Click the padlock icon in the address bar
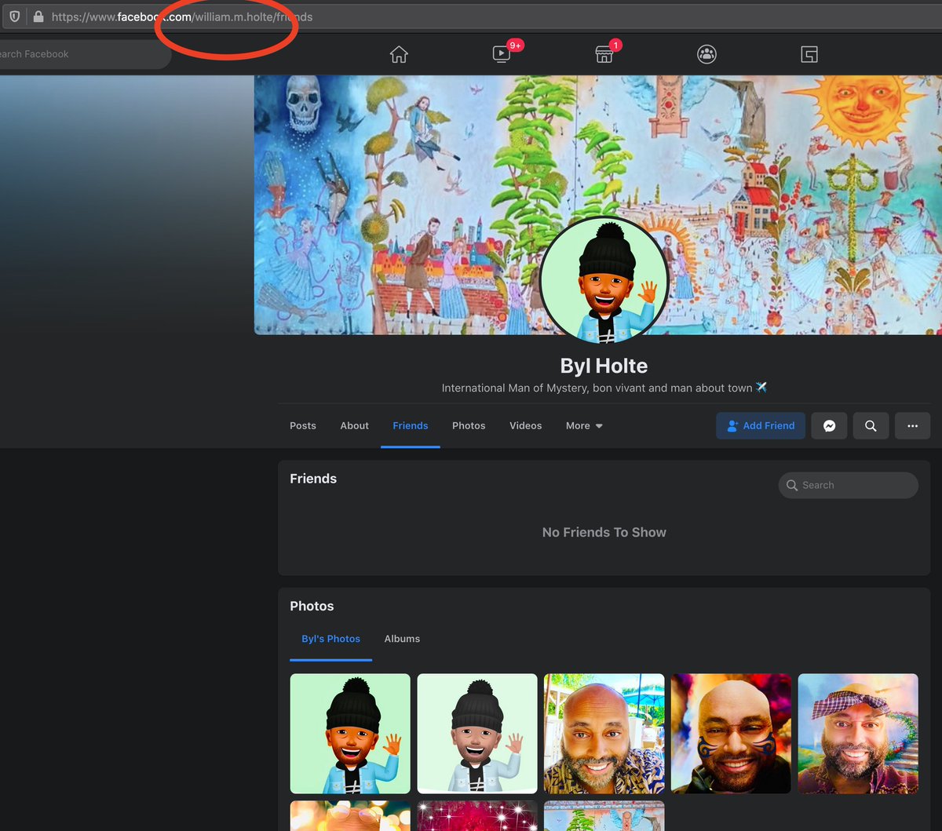Image resolution: width=942 pixels, height=831 pixels. click(38, 16)
